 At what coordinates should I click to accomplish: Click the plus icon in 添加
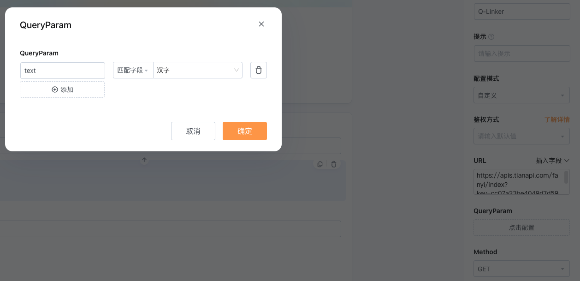pyautogui.click(x=55, y=90)
